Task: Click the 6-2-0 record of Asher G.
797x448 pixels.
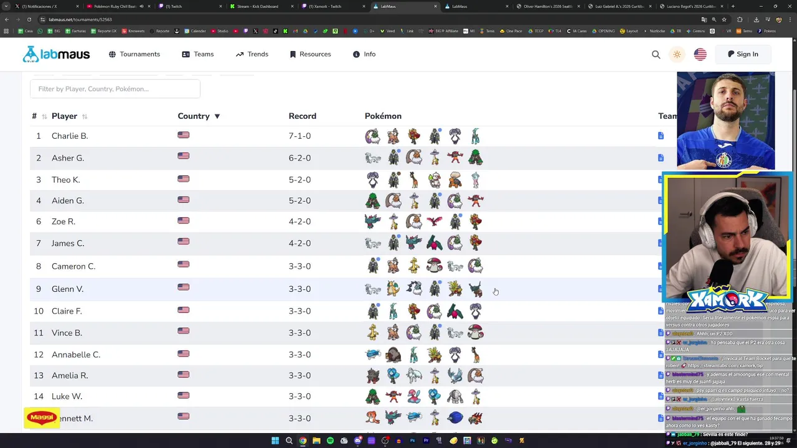Action: (x=299, y=158)
